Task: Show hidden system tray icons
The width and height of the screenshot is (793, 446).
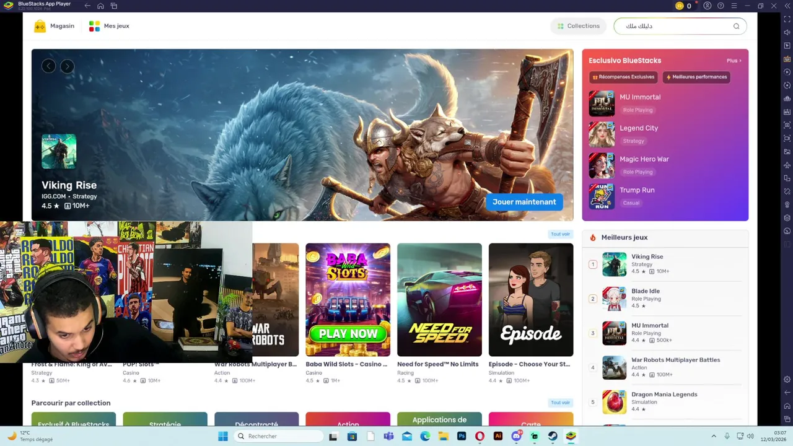Action: pos(714,436)
